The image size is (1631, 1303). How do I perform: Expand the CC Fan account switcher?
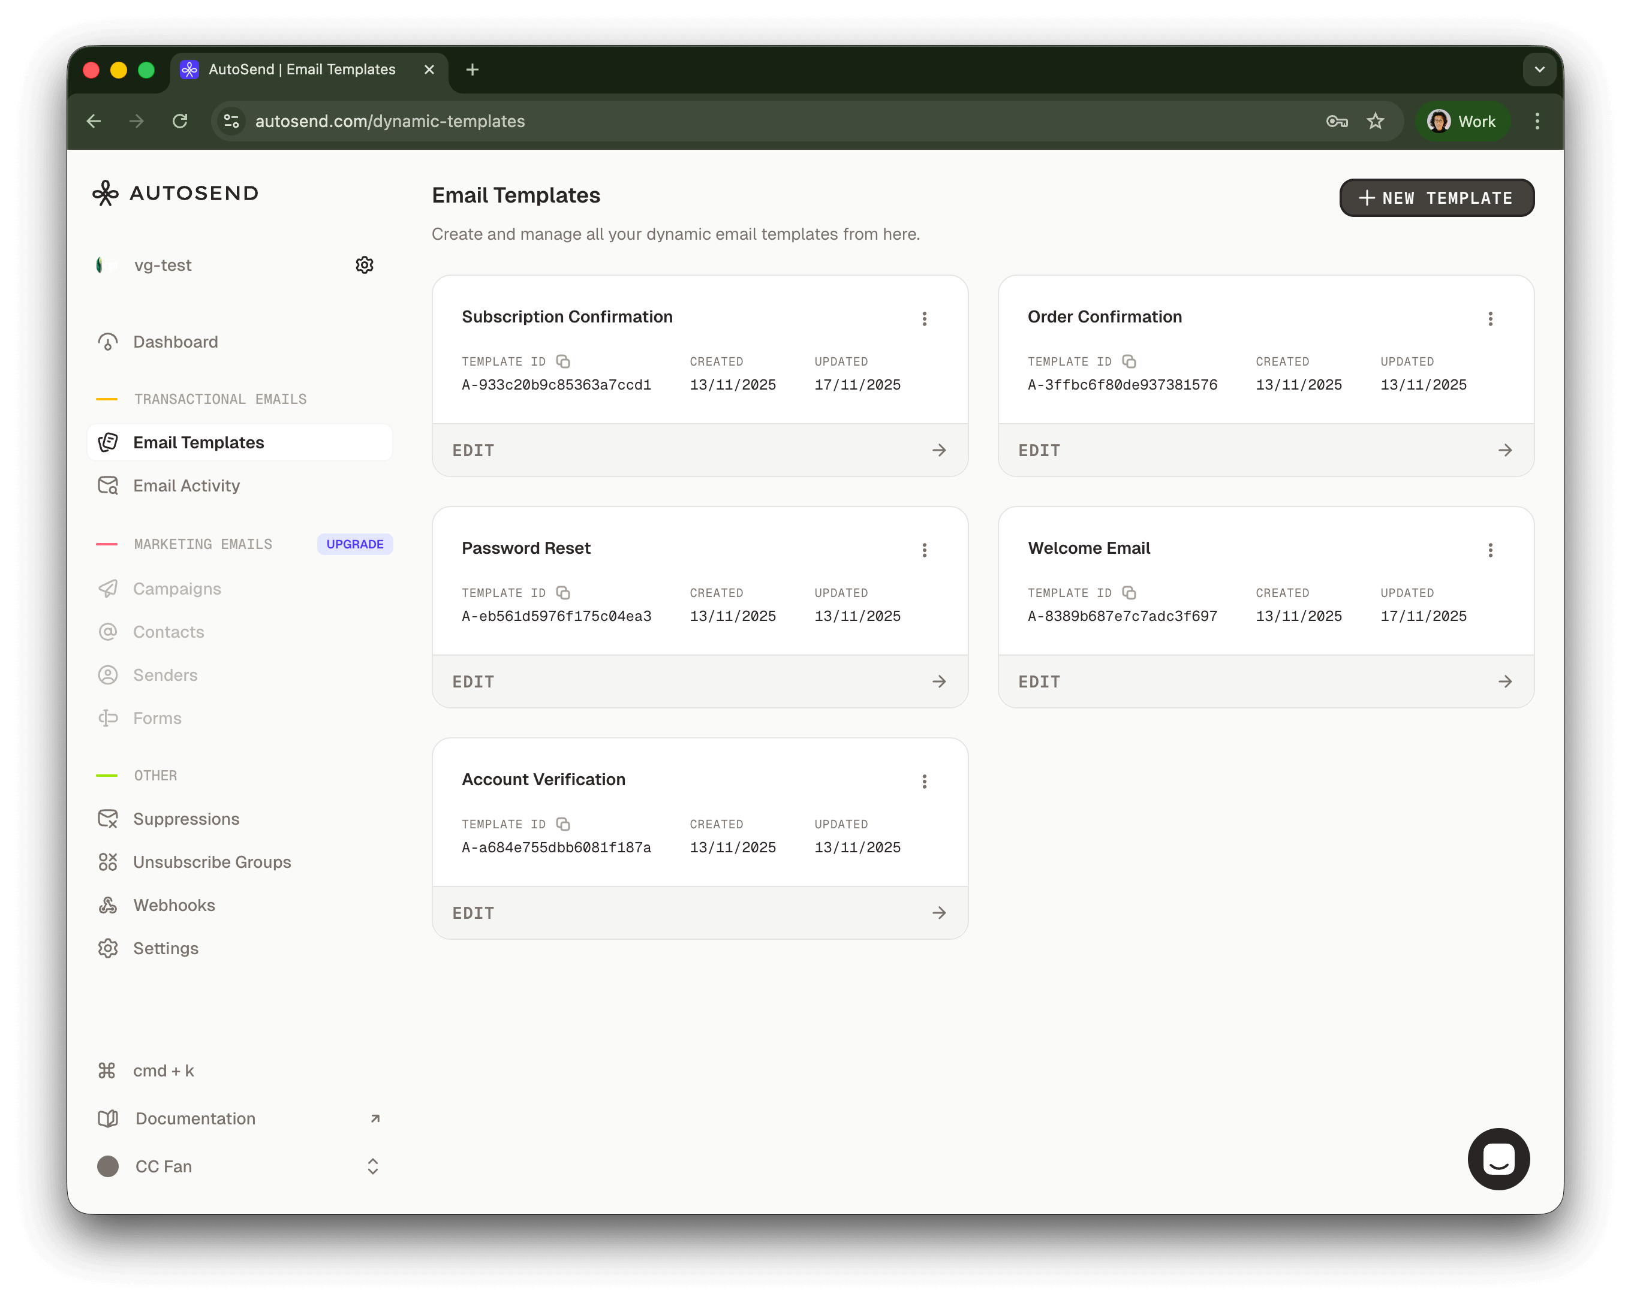click(x=372, y=1165)
